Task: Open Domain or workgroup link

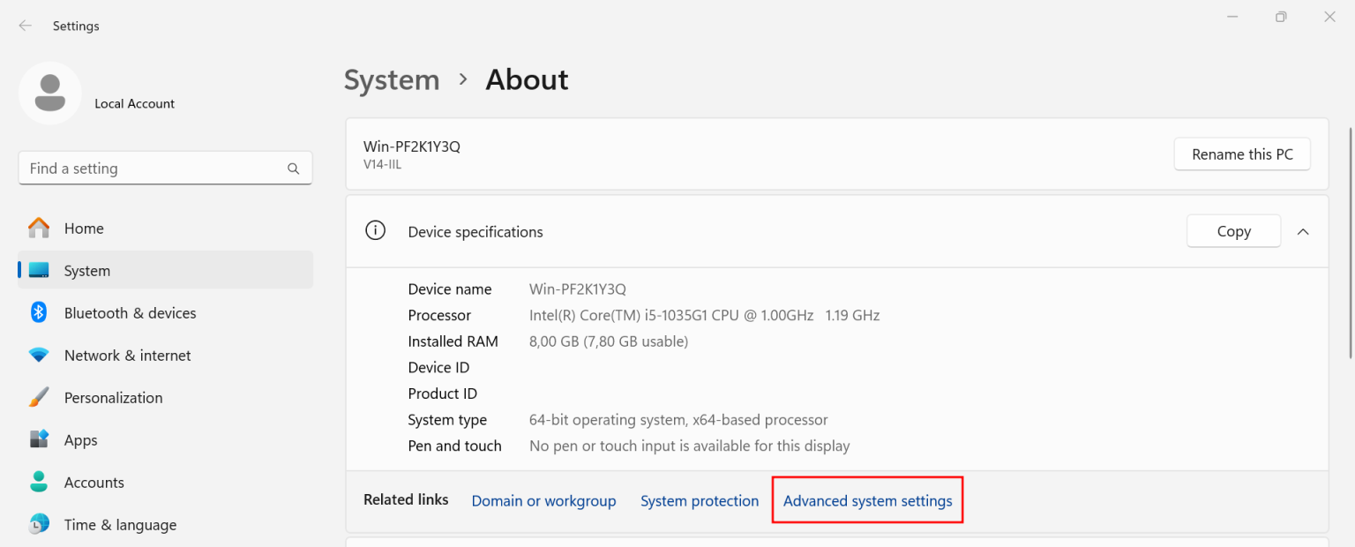Action: click(x=543, y=501)
